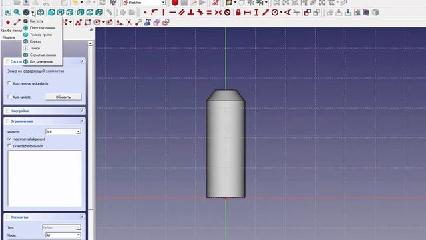Select the rear view cube icon
Screen dimensions: 426x240
[81, 12]
